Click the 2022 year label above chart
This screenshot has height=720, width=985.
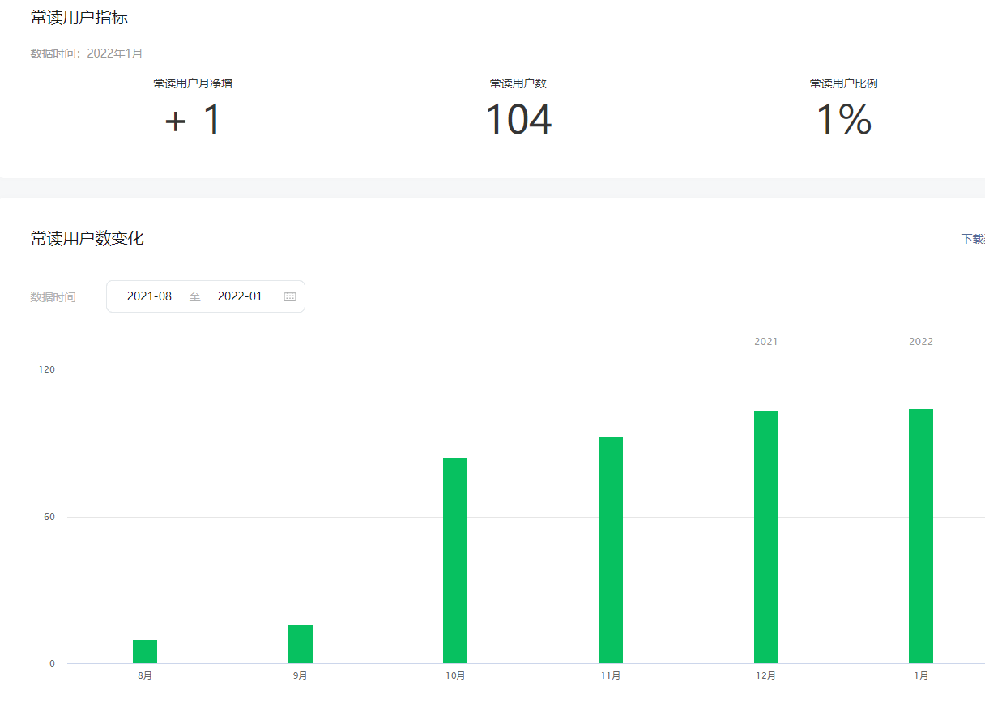(921, 342)
